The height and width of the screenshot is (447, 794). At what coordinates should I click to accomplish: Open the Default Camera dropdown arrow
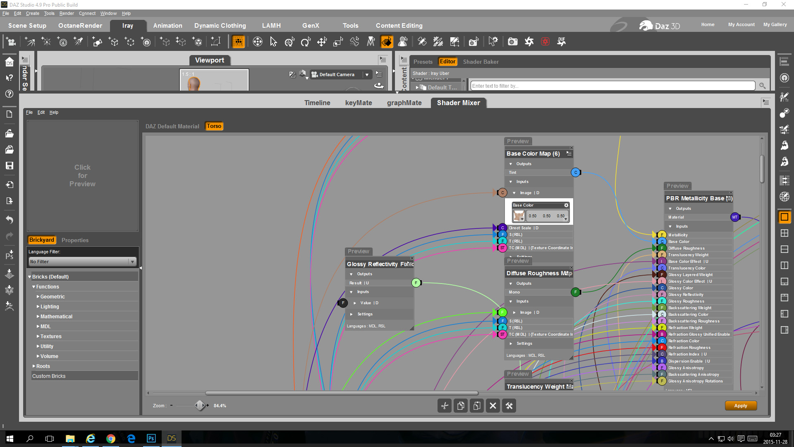[366, 74]
